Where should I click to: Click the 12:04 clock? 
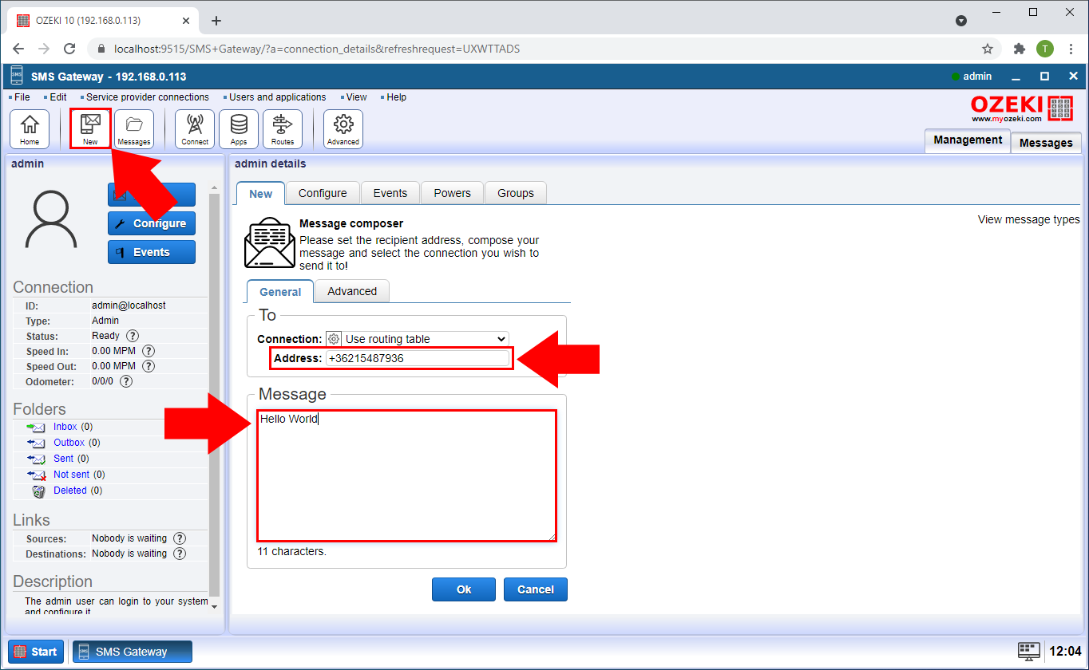click(1065, 651)
